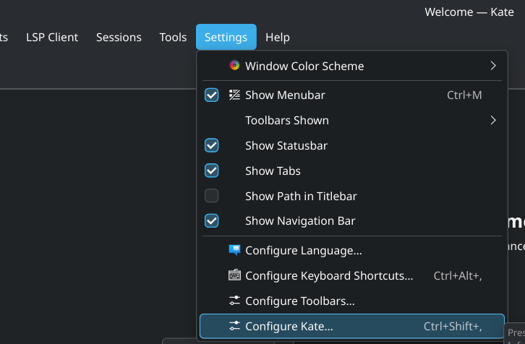Click the Window Color Scheme color wheel icon
The height and width of the screenshot is (344, 525).
click(x=234, y=65)
